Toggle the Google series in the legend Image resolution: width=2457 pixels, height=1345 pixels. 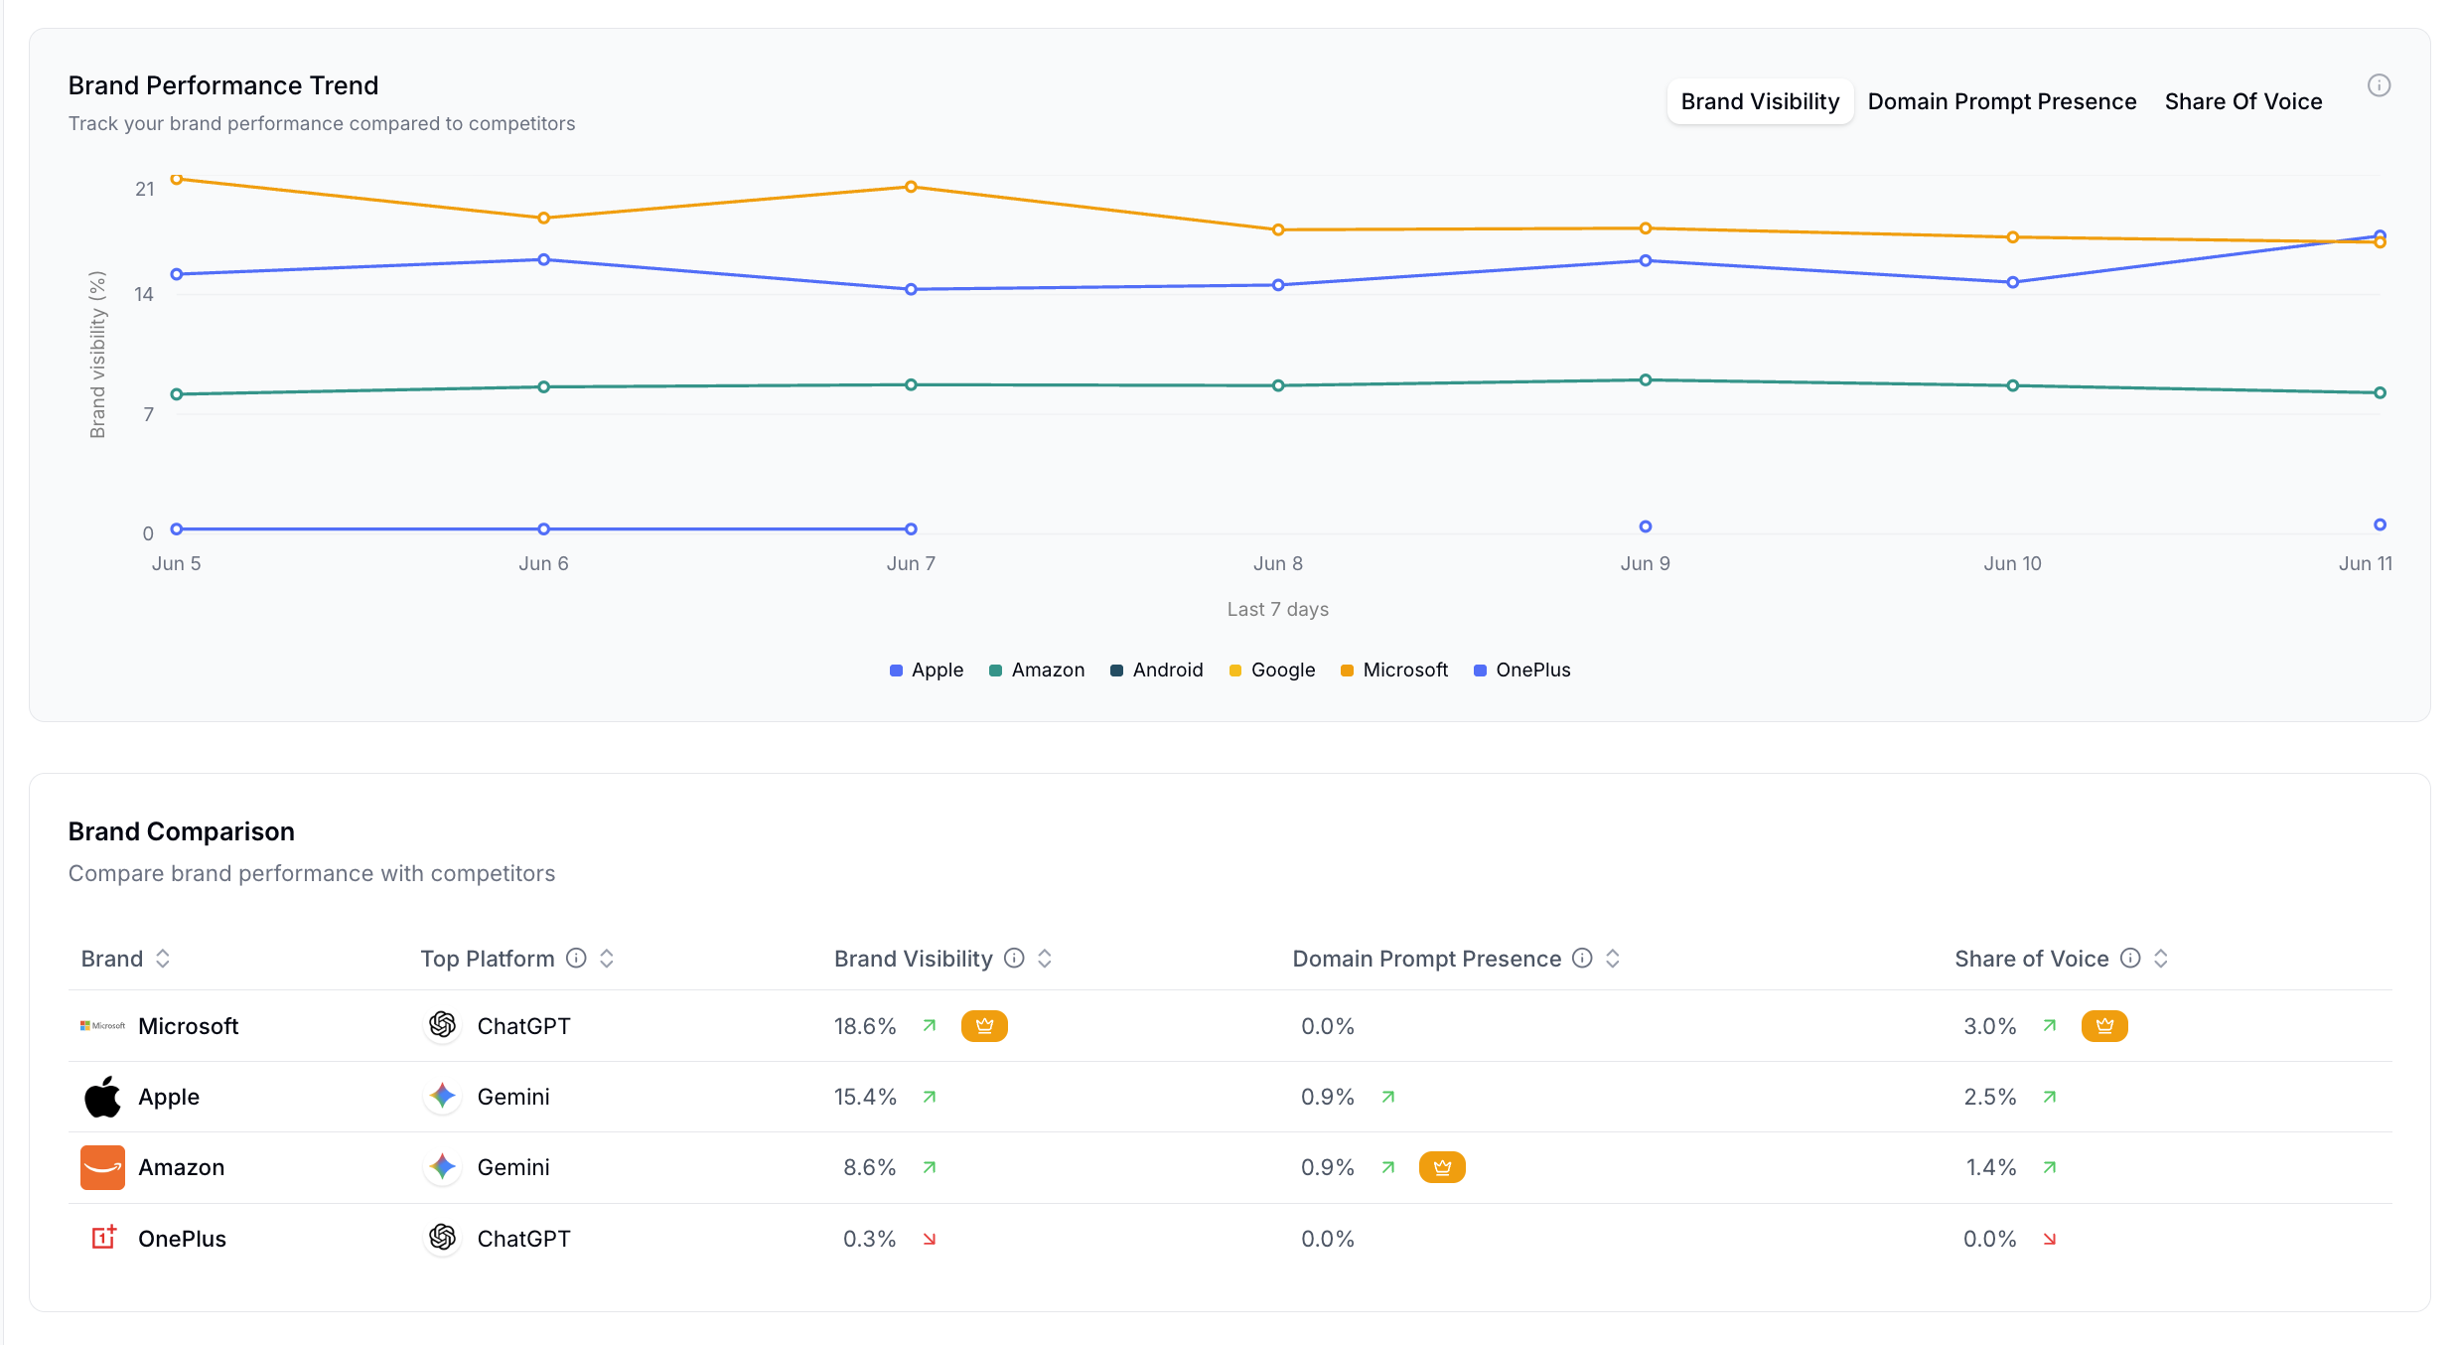click(x=1272, y=670)
